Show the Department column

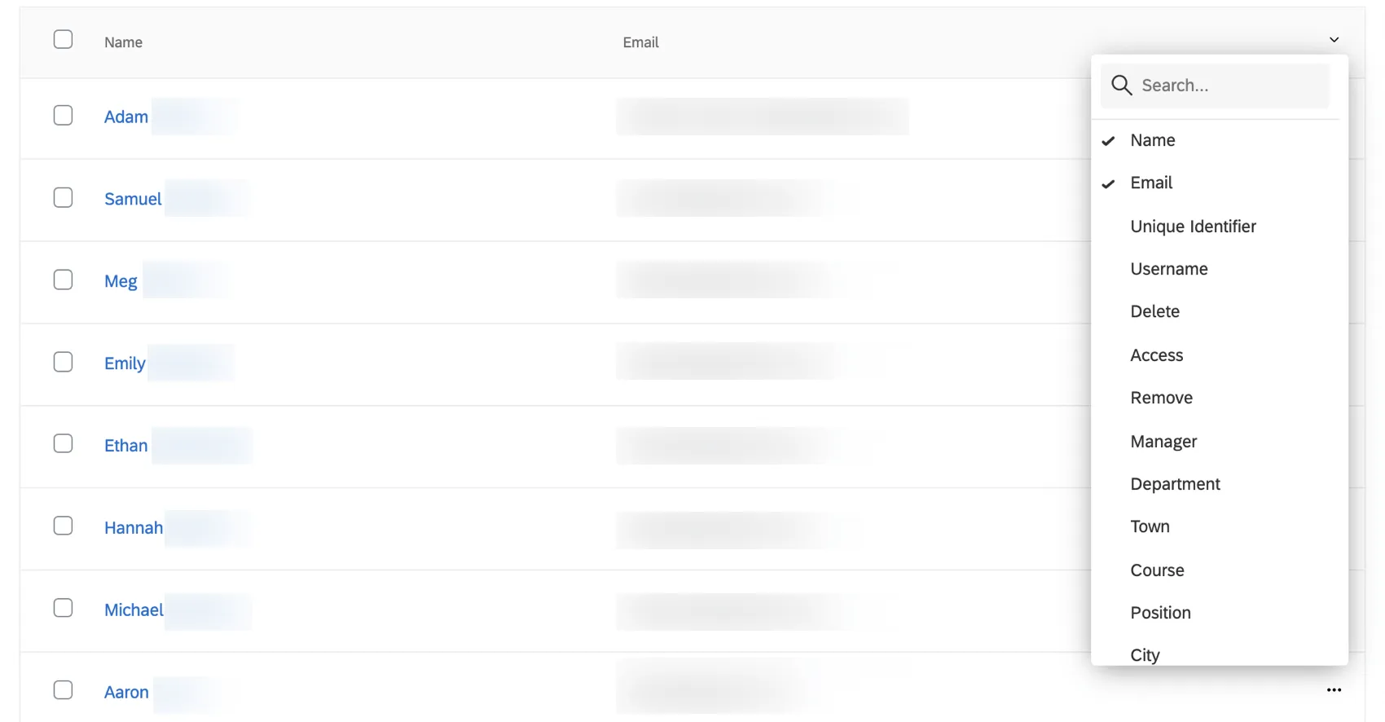(x=1175, y=483)
